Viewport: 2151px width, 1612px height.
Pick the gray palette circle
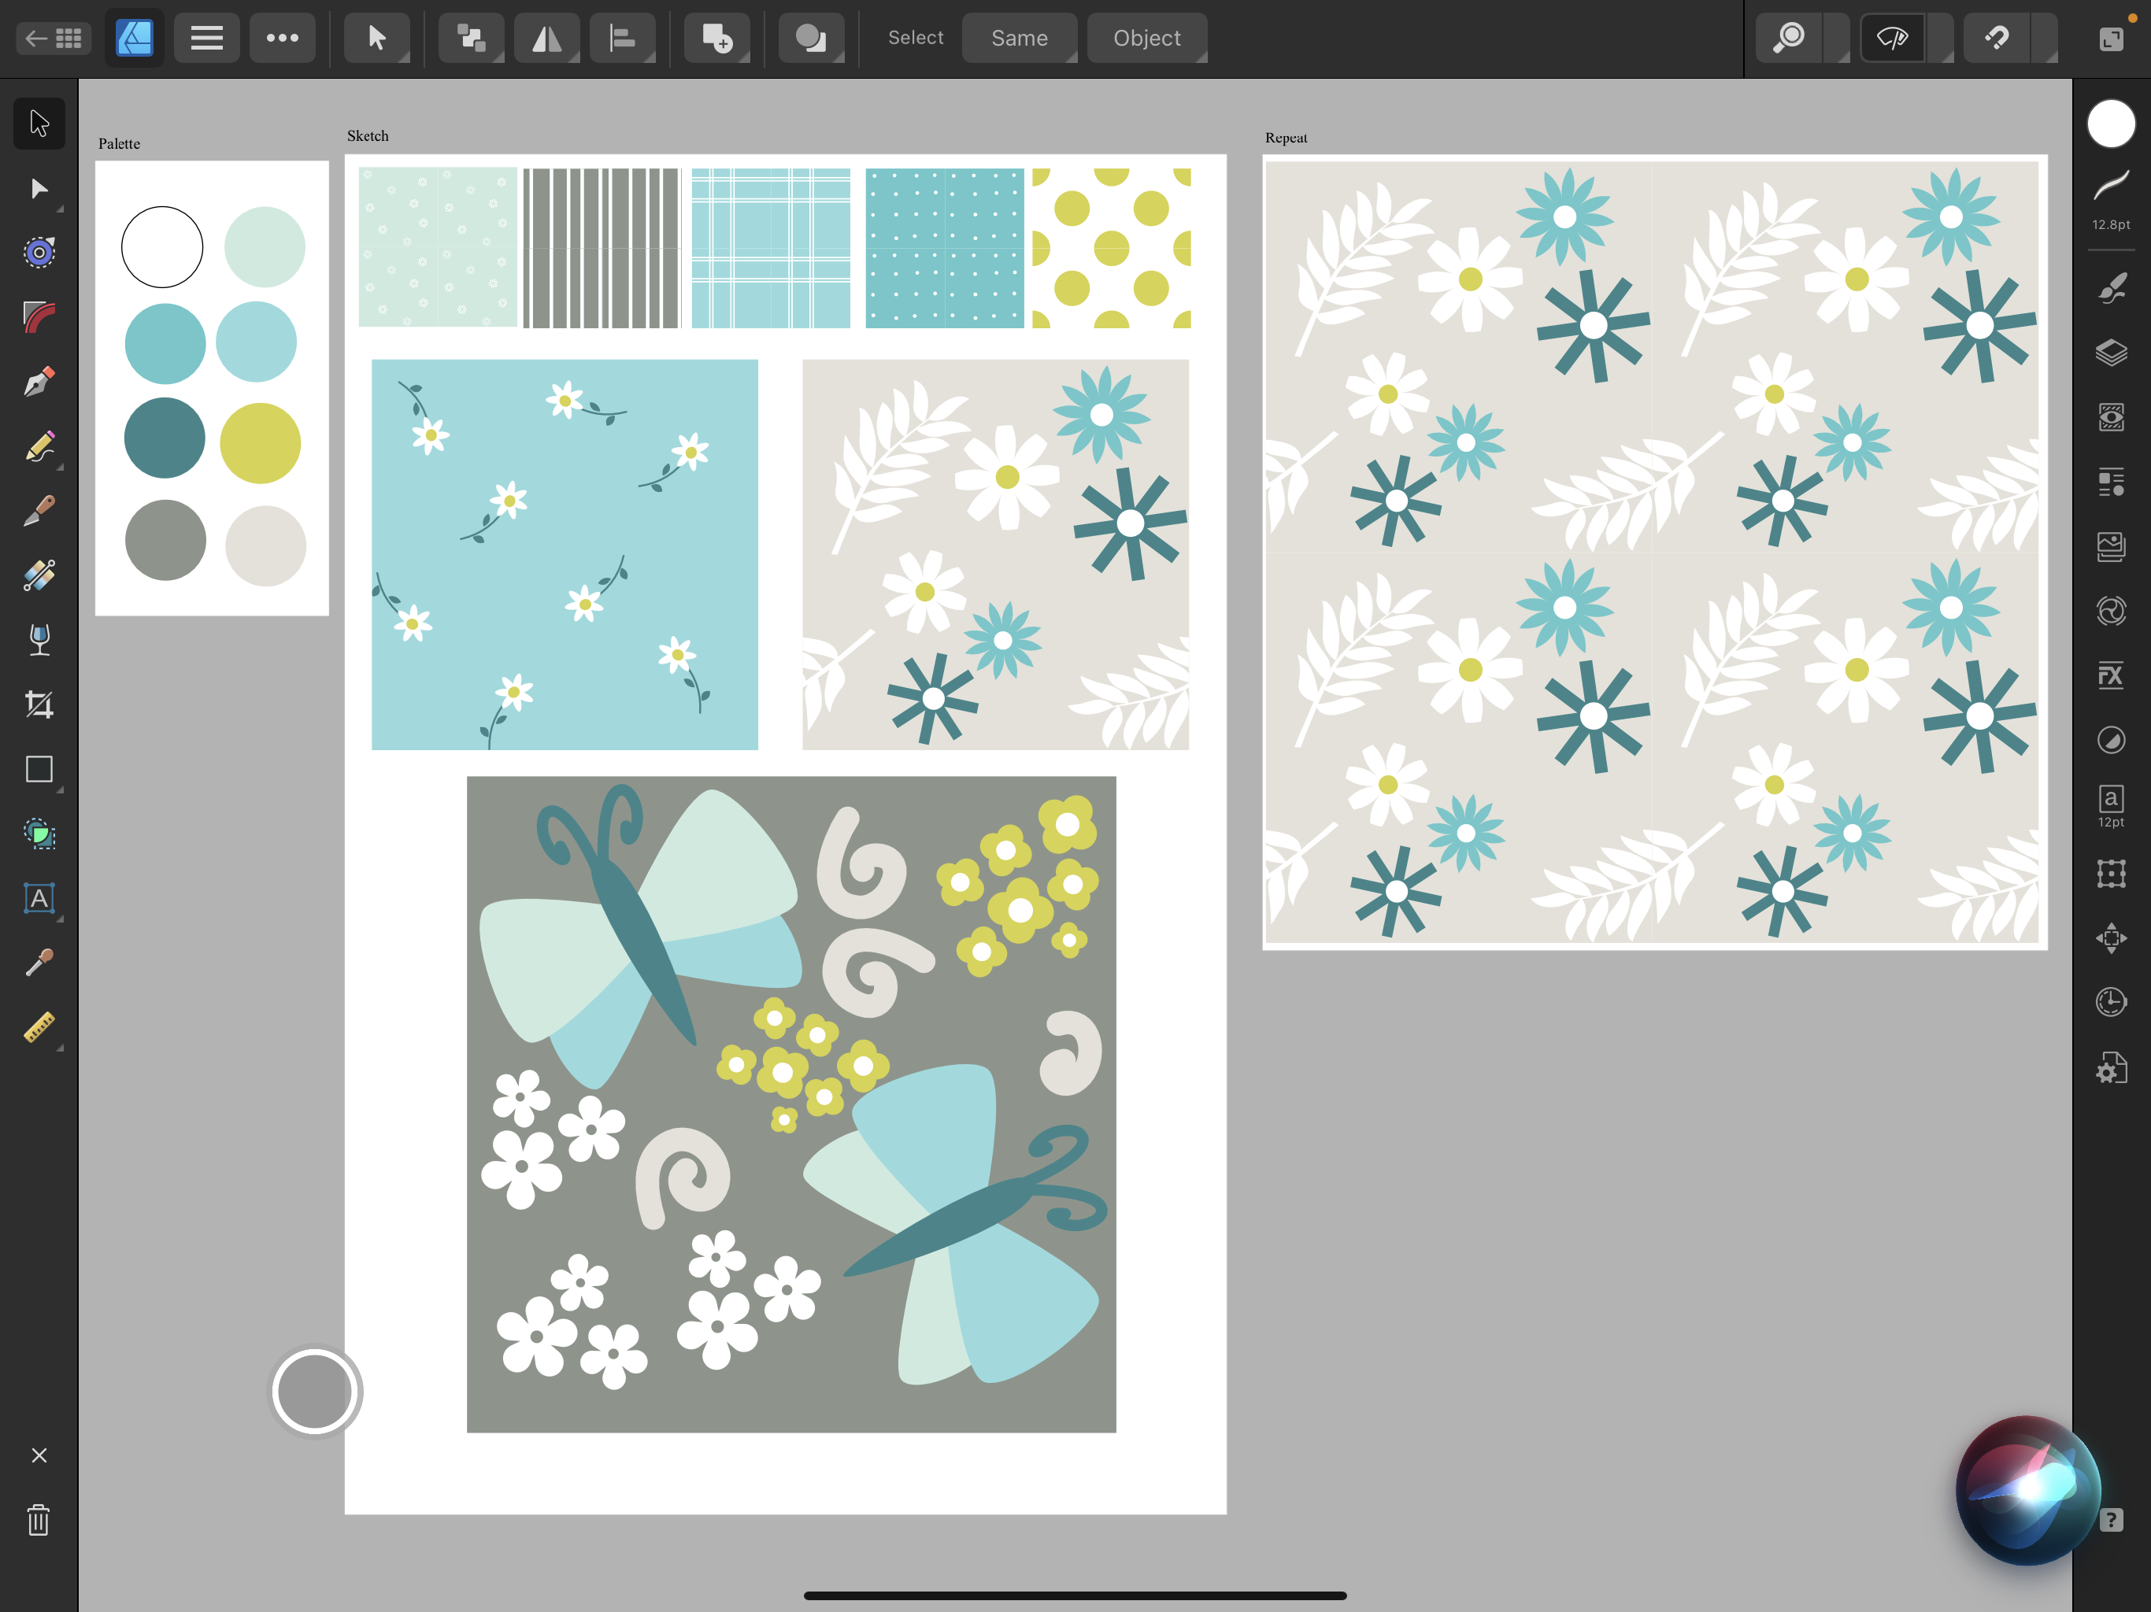pyautogui.click(x=165, y=541)
